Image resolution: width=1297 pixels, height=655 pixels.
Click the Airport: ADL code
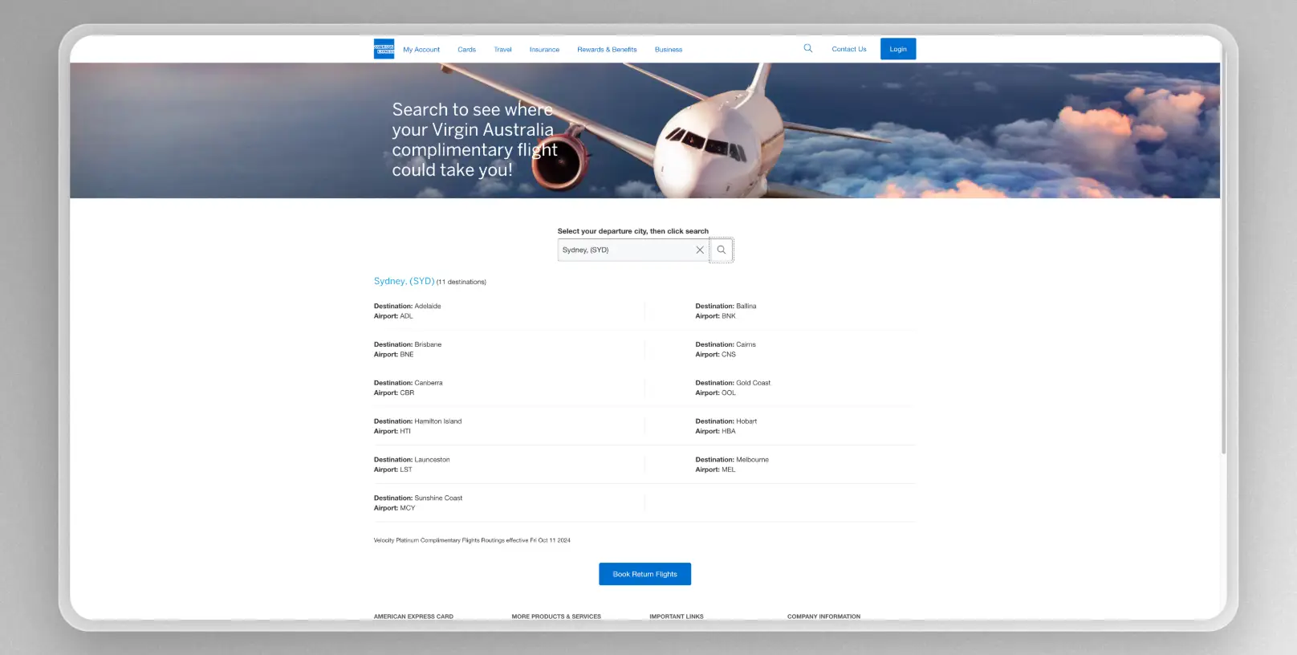tap(393, 316)
